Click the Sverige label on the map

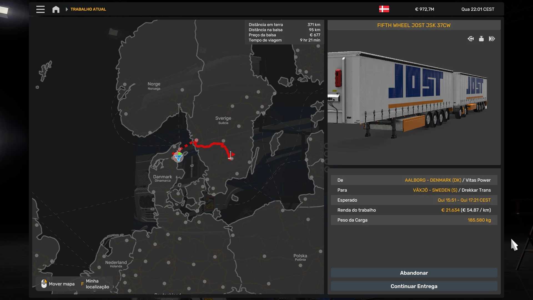tap(223, 118)
